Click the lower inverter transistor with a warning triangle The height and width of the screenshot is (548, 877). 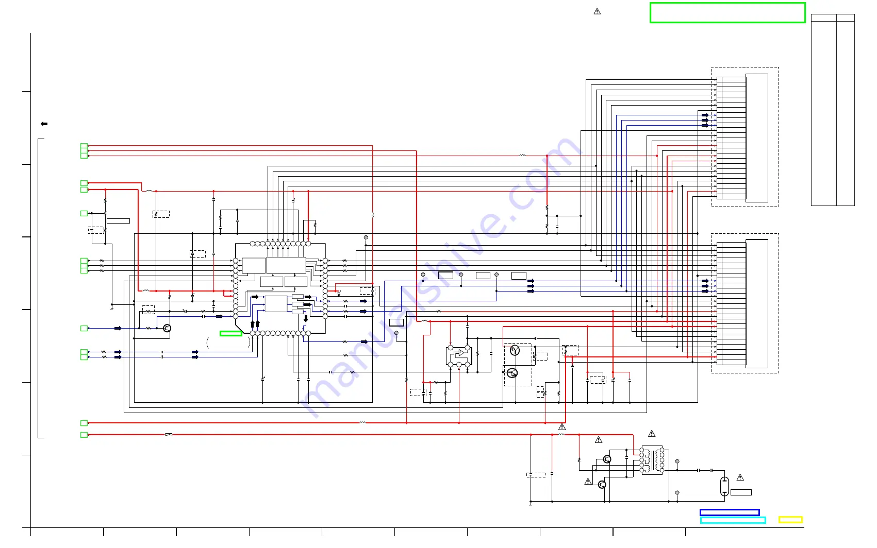pos(602,485)
